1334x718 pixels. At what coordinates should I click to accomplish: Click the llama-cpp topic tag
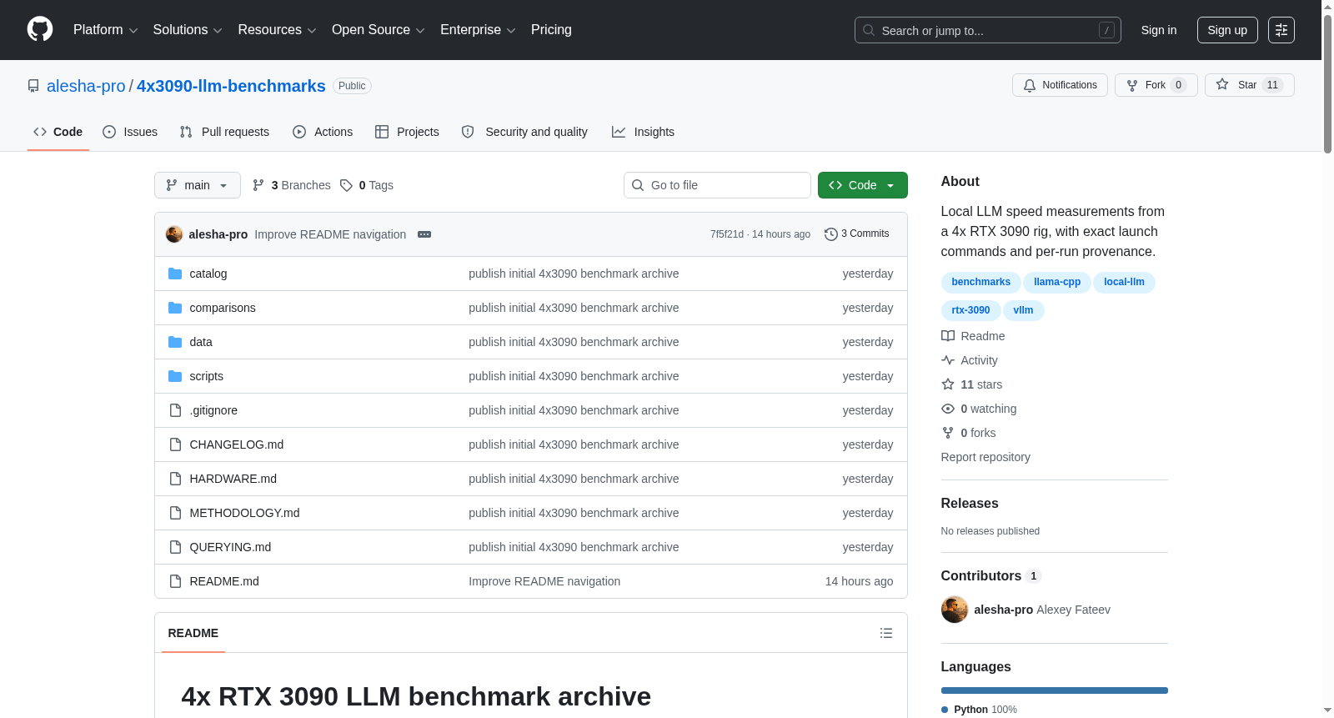pyautogui.click(x=1057, y=282)
